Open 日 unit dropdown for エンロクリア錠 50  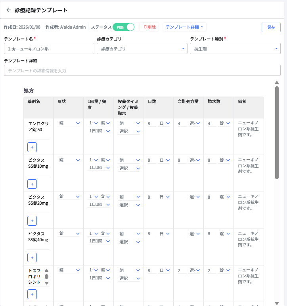coord(164,123)
